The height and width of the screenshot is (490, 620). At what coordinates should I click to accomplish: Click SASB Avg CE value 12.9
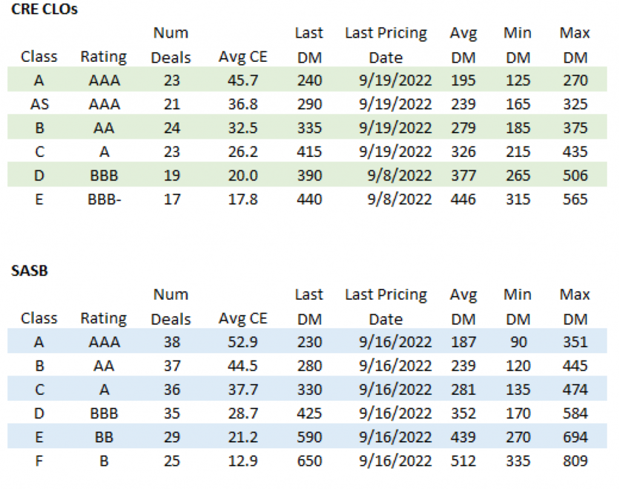click(x=243, y=461)
